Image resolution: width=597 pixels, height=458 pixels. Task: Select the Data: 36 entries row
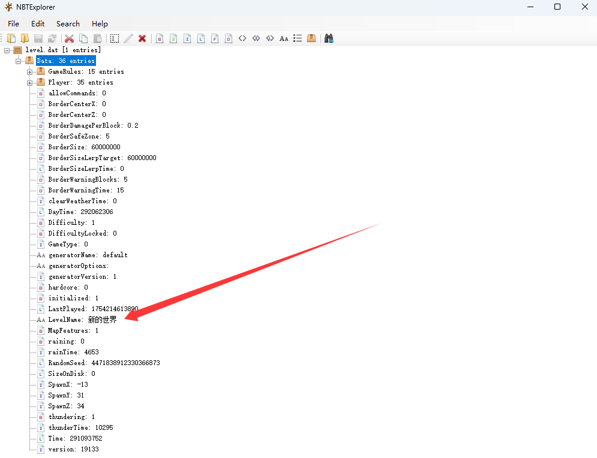click(x=65, y=61)
